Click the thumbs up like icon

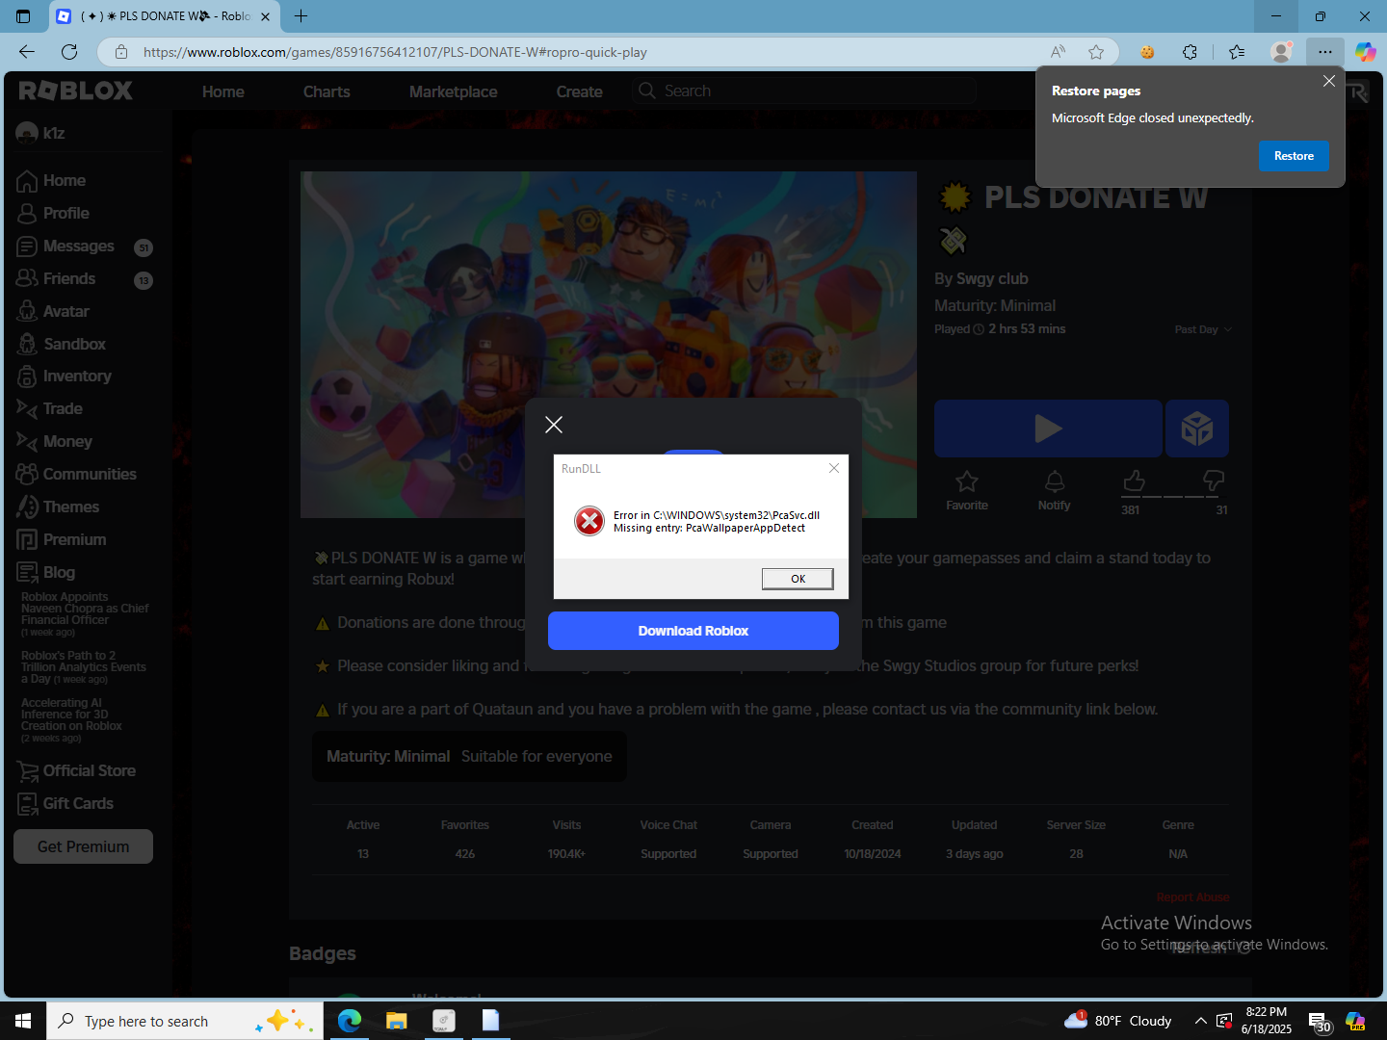[1134, 480]
